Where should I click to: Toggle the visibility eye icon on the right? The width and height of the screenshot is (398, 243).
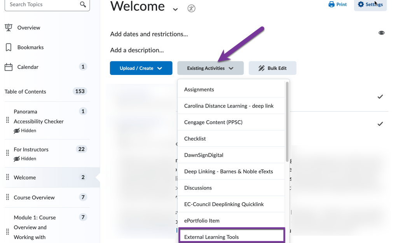pos(381,33)
